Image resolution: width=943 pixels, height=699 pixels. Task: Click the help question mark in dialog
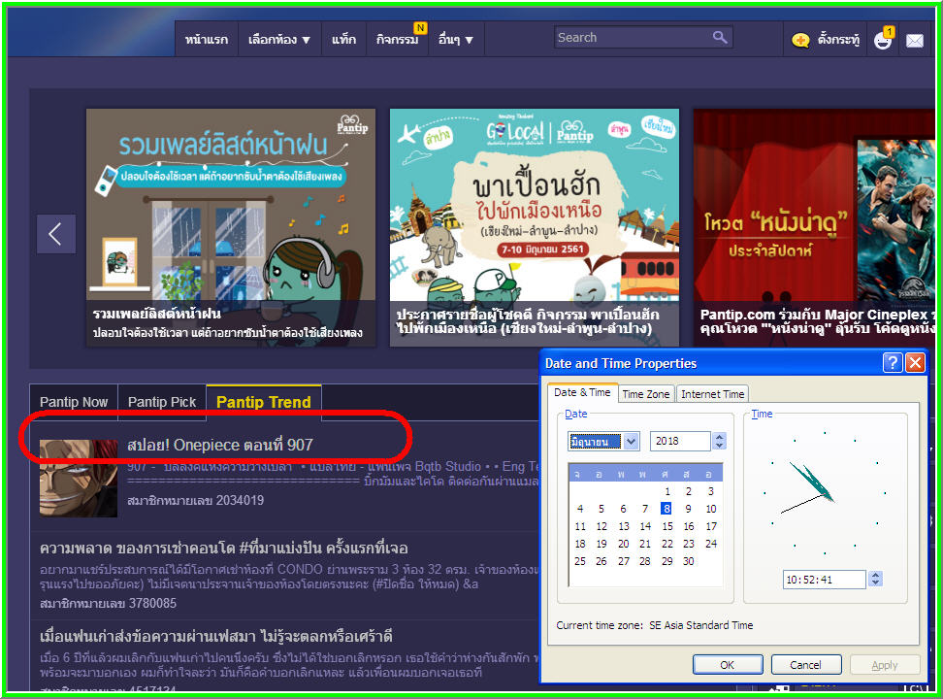click(893, 362)
